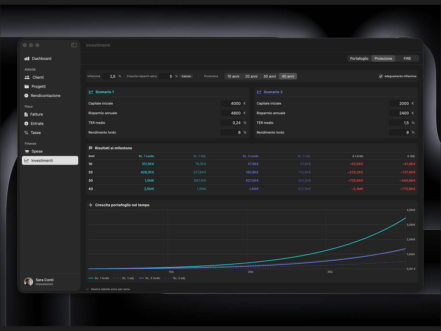Click the Entrate arrow icon
441x331 pixels.
(x=26, y=123)
